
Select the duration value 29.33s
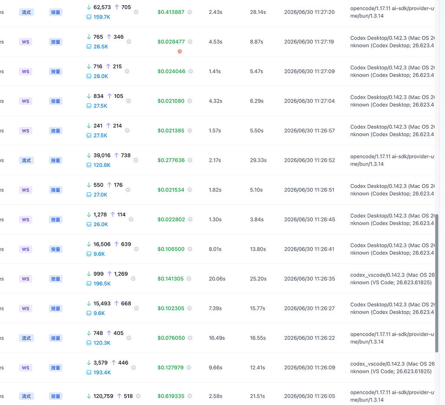[x=258, y=160]
